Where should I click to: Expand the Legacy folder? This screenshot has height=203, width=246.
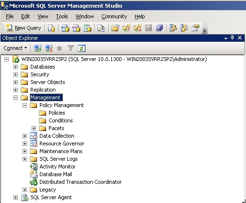[x=25, y=190]
